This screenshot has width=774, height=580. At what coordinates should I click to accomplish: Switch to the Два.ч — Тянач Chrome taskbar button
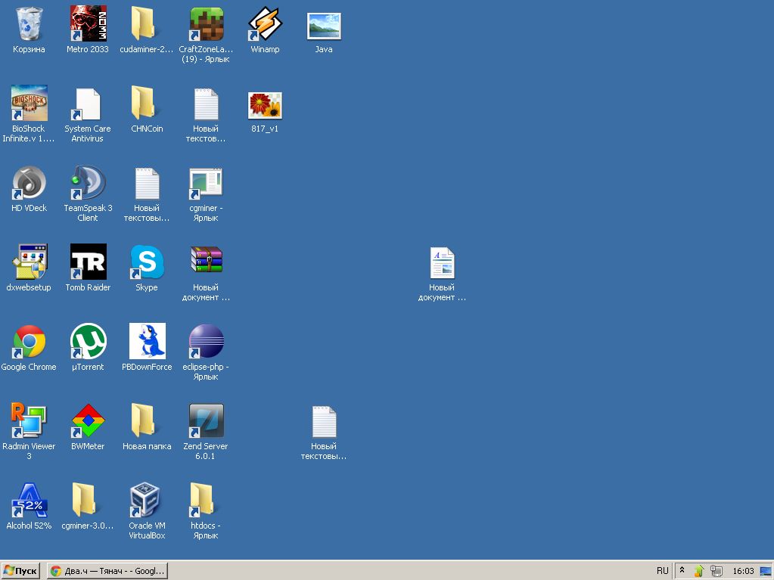click(107, 571)
